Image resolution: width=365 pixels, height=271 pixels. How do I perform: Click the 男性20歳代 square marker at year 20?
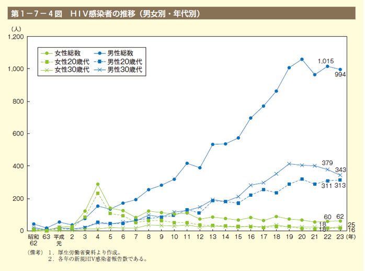[x=302, y=179]
